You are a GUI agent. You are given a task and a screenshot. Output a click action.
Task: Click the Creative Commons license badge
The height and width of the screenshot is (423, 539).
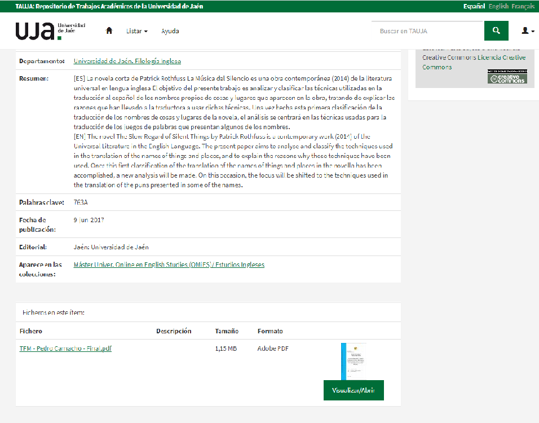coord(507,77)
